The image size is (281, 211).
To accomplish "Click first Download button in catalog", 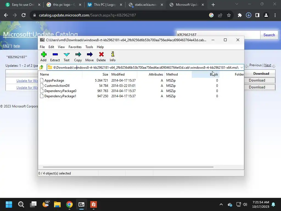I will 257,80.
